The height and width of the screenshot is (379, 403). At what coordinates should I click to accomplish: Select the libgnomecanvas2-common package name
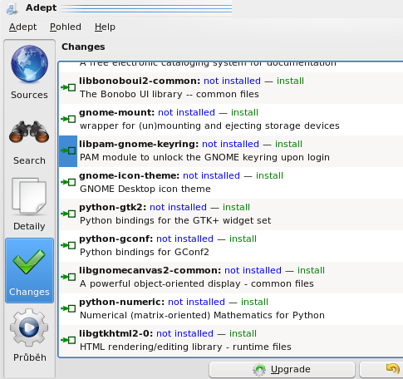coord(150,270)
